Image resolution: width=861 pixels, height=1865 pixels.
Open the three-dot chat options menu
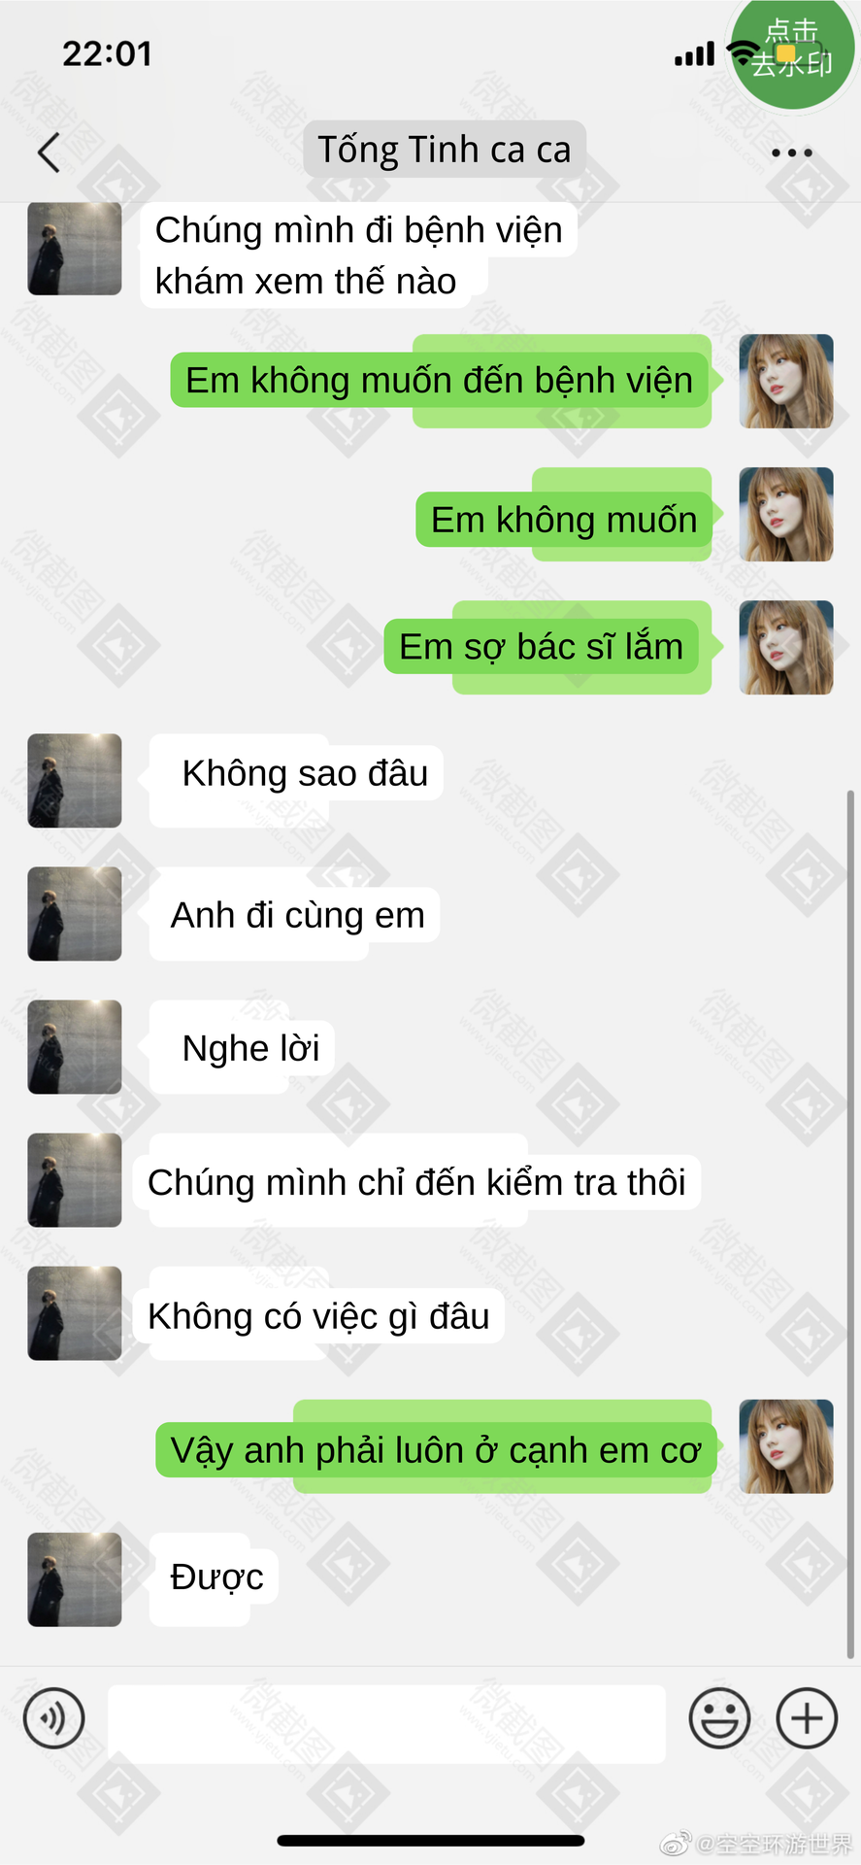click(791, 153)
